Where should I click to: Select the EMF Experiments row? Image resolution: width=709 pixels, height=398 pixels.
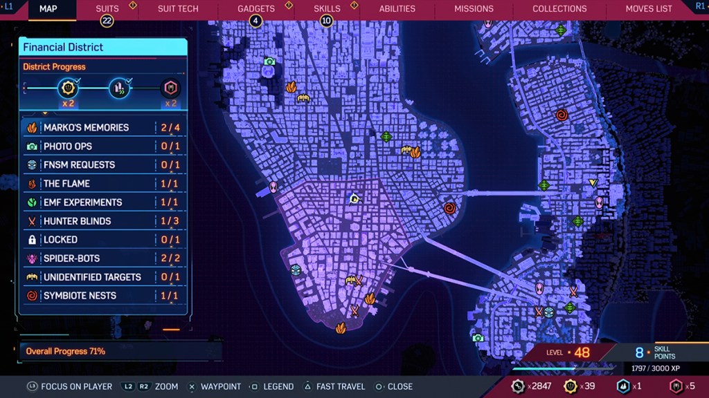pyautogui.click(x=103, y=202)
